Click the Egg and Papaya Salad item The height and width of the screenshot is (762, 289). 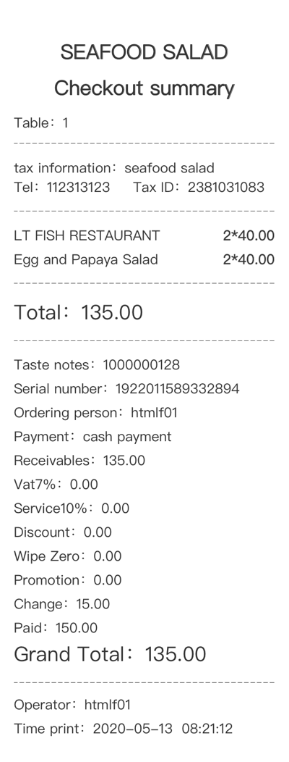pyautogui.click(x=86, y=259)
